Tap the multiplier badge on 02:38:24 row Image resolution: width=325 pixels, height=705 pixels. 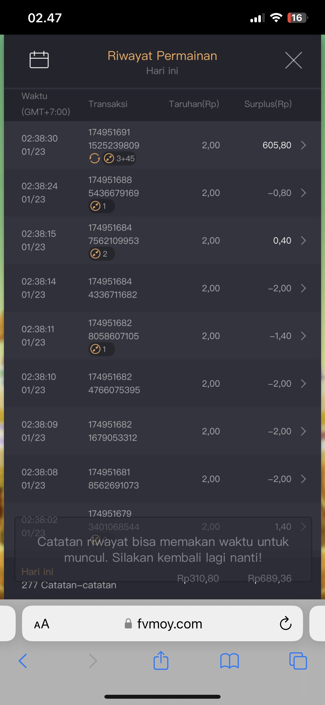pyautogui.click(x=101, y=206)
